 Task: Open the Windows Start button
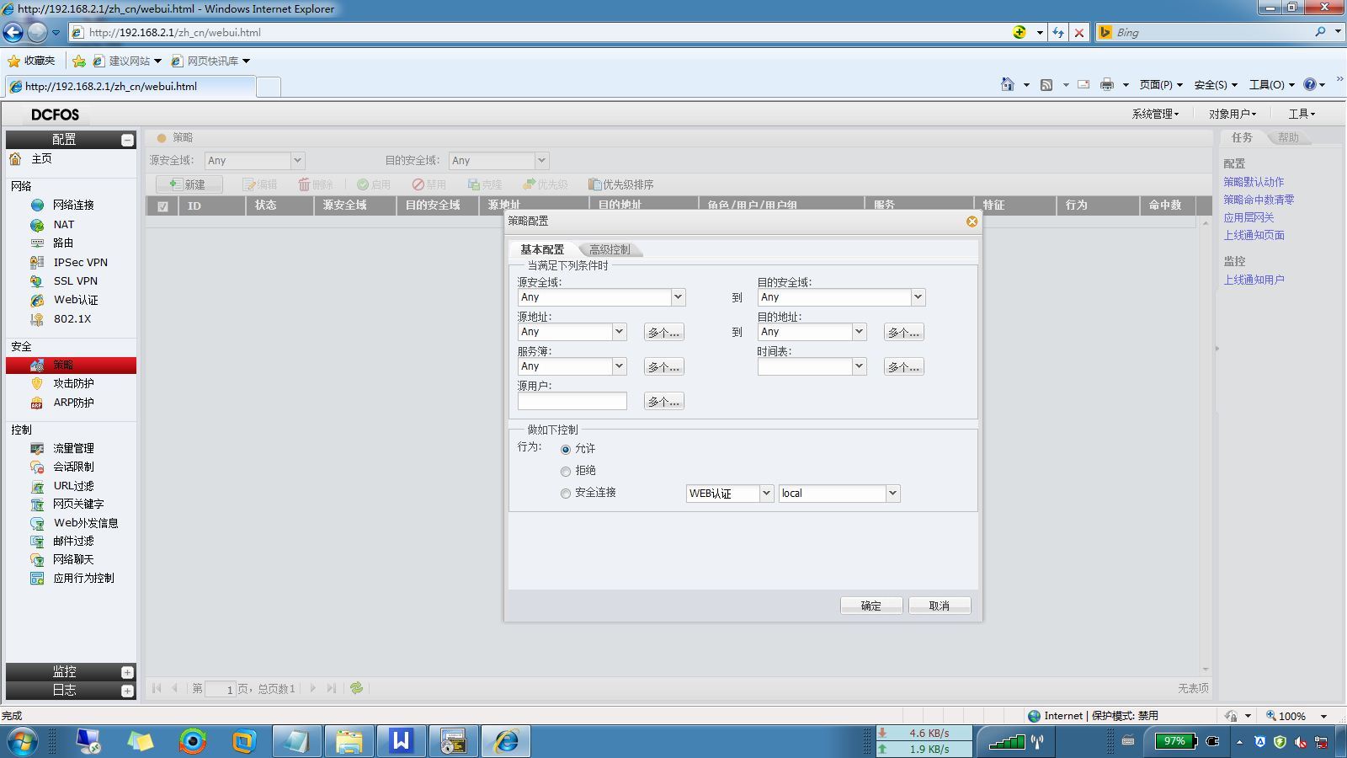click(x=22, y=741)
